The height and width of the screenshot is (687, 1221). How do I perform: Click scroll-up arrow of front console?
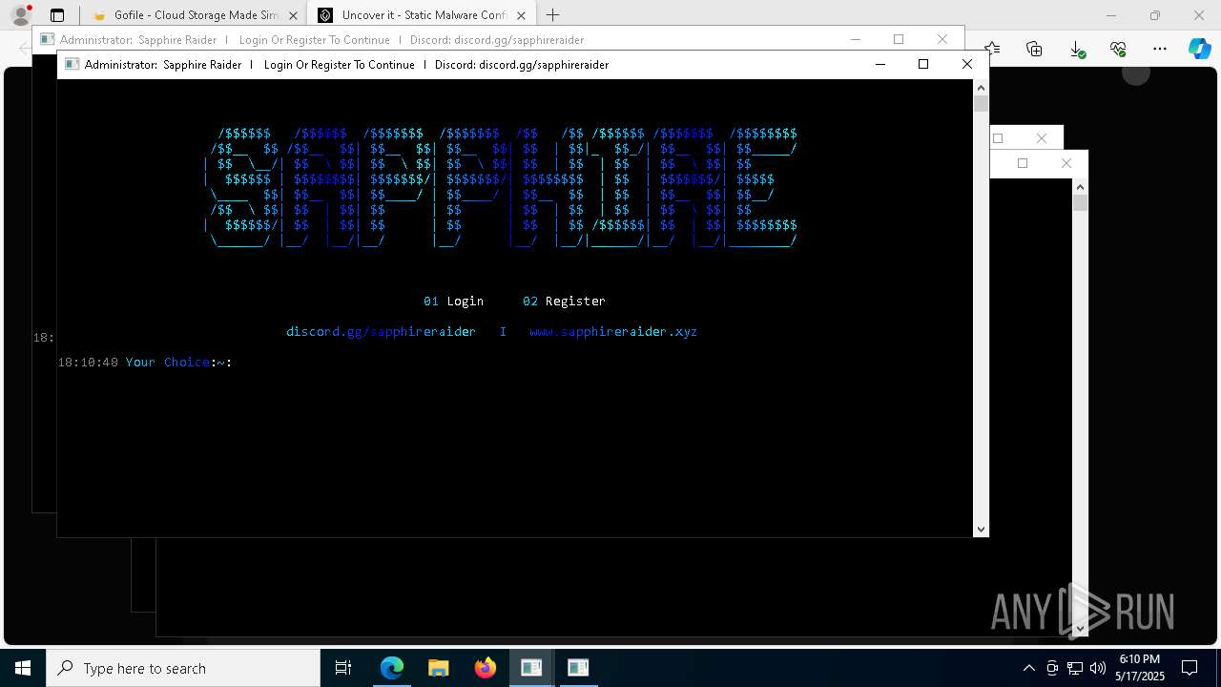point(981,87)
